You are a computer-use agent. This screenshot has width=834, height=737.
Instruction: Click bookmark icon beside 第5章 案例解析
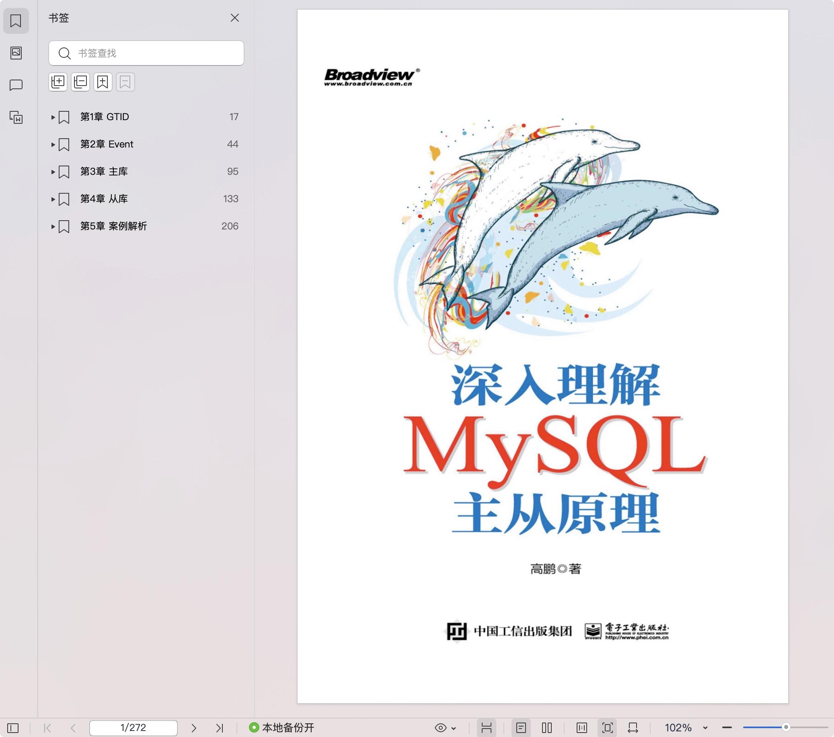coord(64,226)
